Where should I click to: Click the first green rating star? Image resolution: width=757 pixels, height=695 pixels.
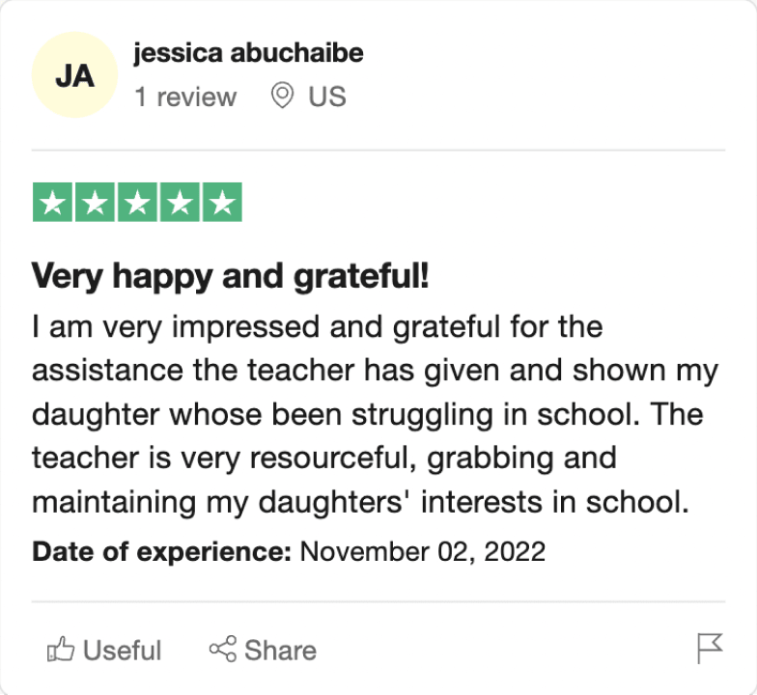click(x=52, y=202)
